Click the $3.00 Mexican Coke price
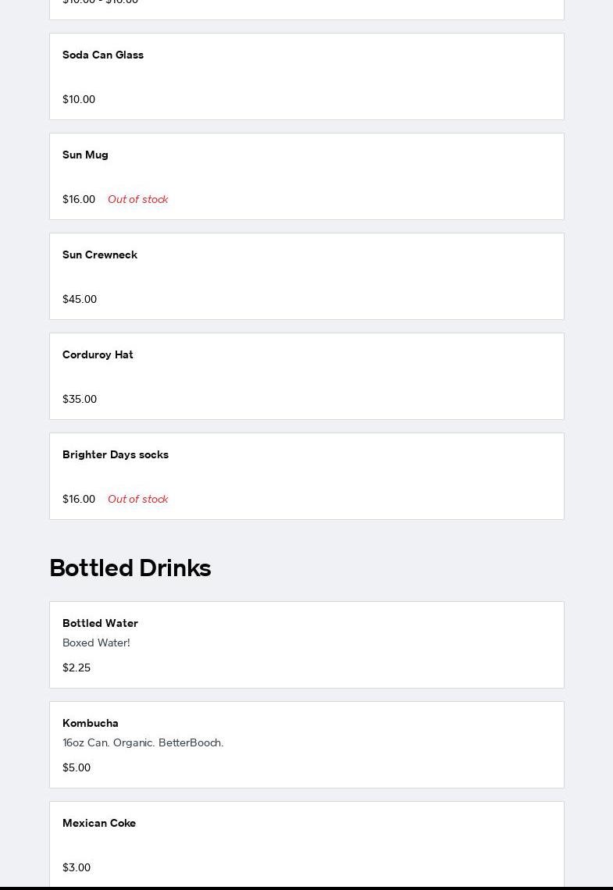 click(77, 867)
